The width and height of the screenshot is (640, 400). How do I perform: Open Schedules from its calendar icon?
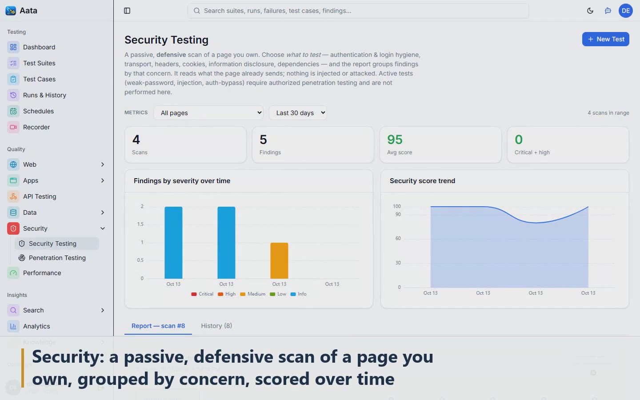pos(13,111)
